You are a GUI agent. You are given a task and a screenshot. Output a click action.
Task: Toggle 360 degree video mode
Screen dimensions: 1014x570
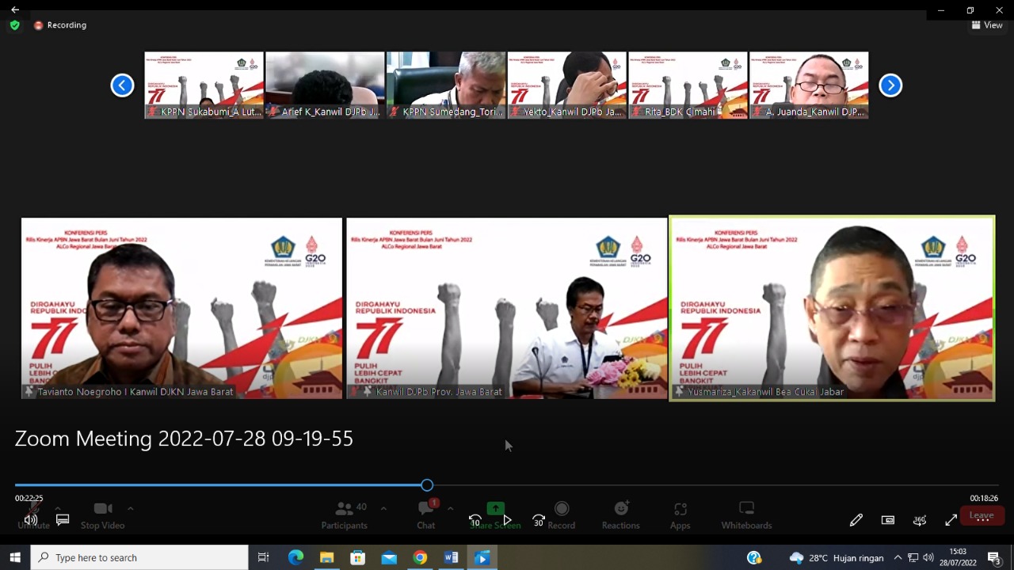coord(919,520)
